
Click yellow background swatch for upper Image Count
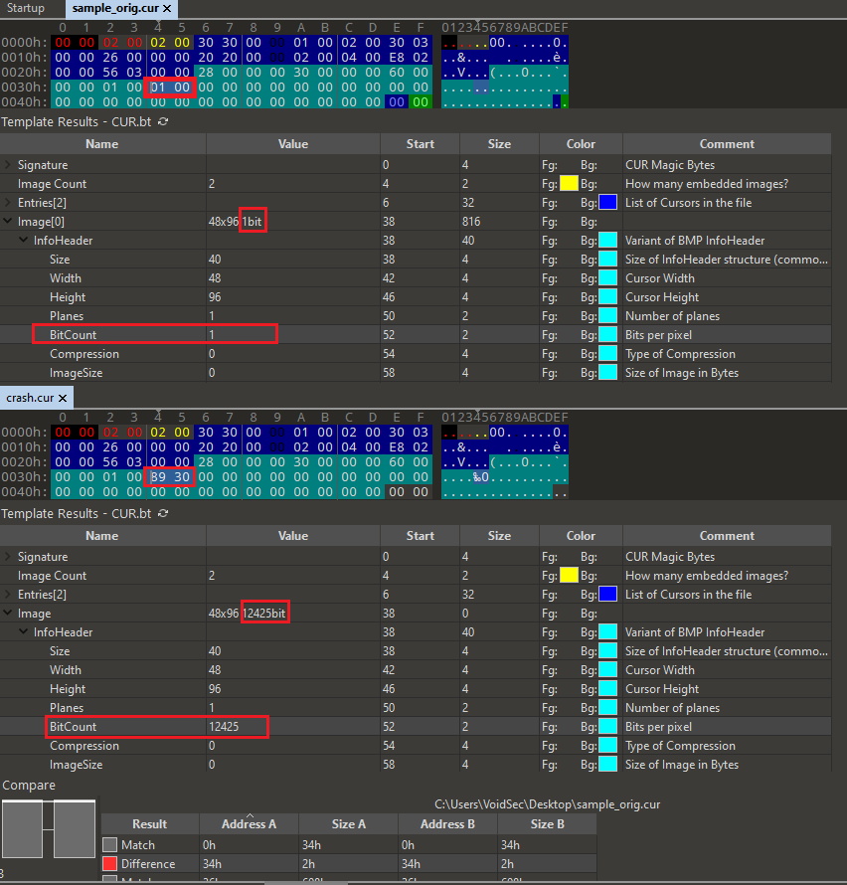point(569,184)
